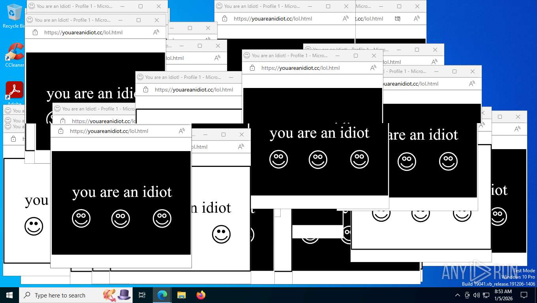Minimize the window showing only a minimize button
The height and width of the screenshot is (303, 537).
click(231, 77)
